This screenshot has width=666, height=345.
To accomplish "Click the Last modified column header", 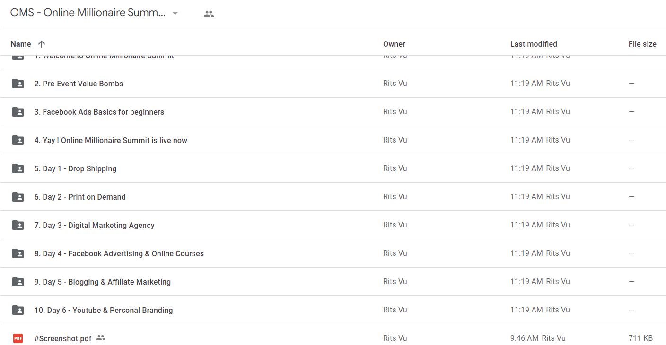I will tap(534, 44).
